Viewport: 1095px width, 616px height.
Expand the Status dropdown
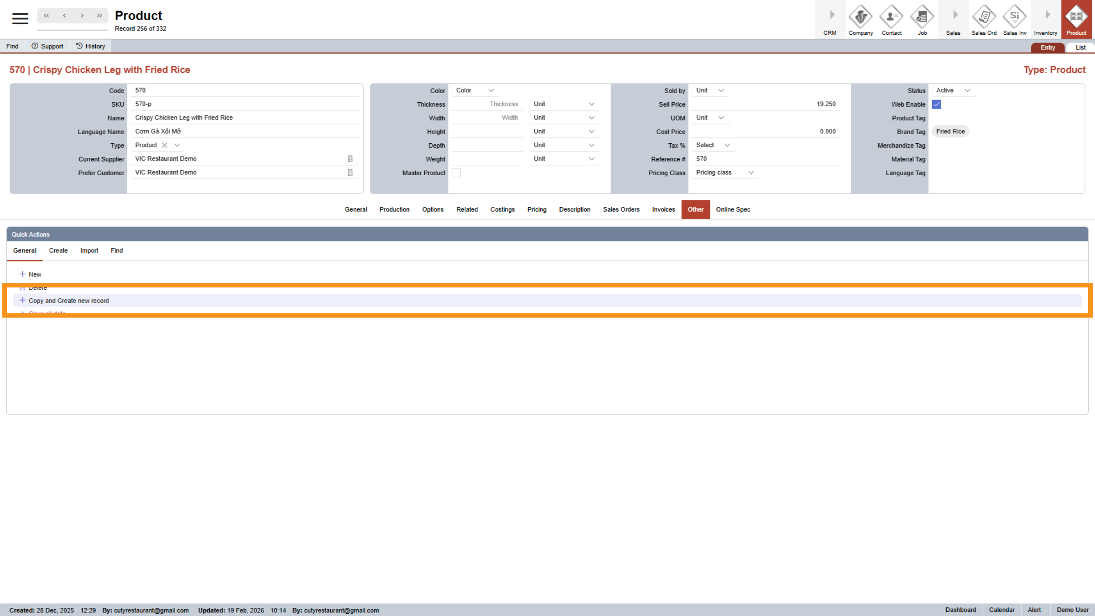953,90
